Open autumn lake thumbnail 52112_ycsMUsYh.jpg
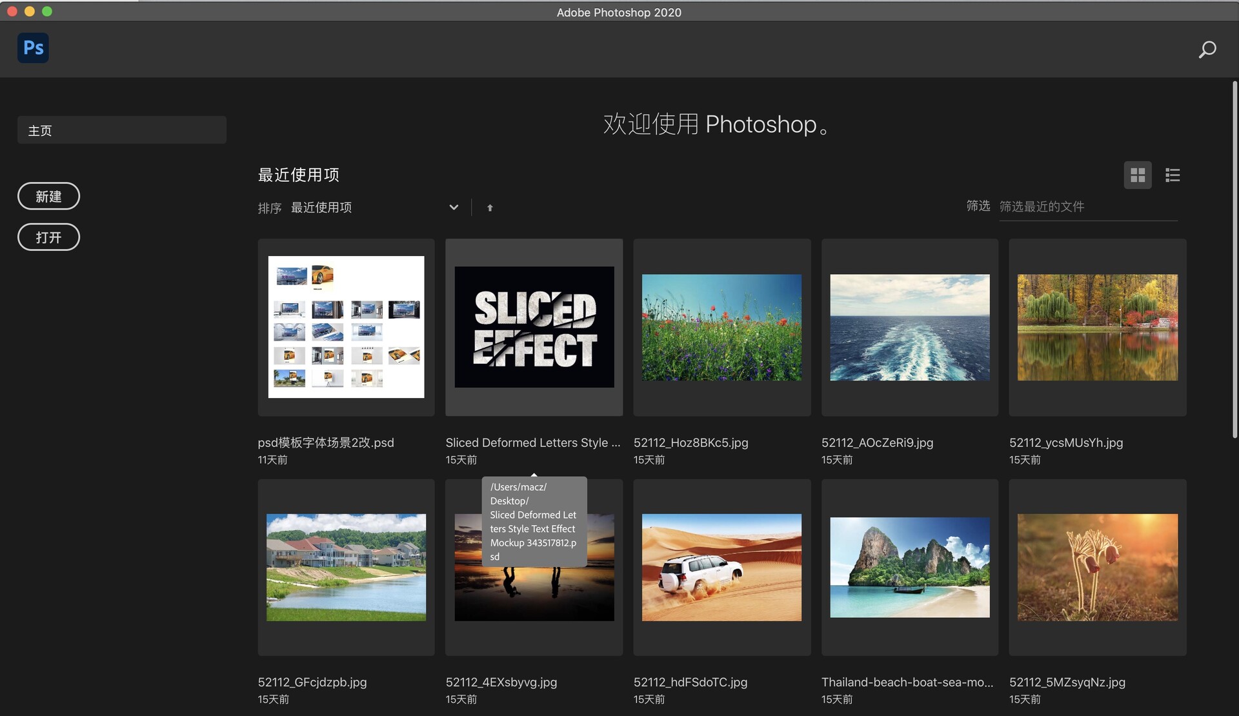1239x716 pixels. (x=1098, y=327)
